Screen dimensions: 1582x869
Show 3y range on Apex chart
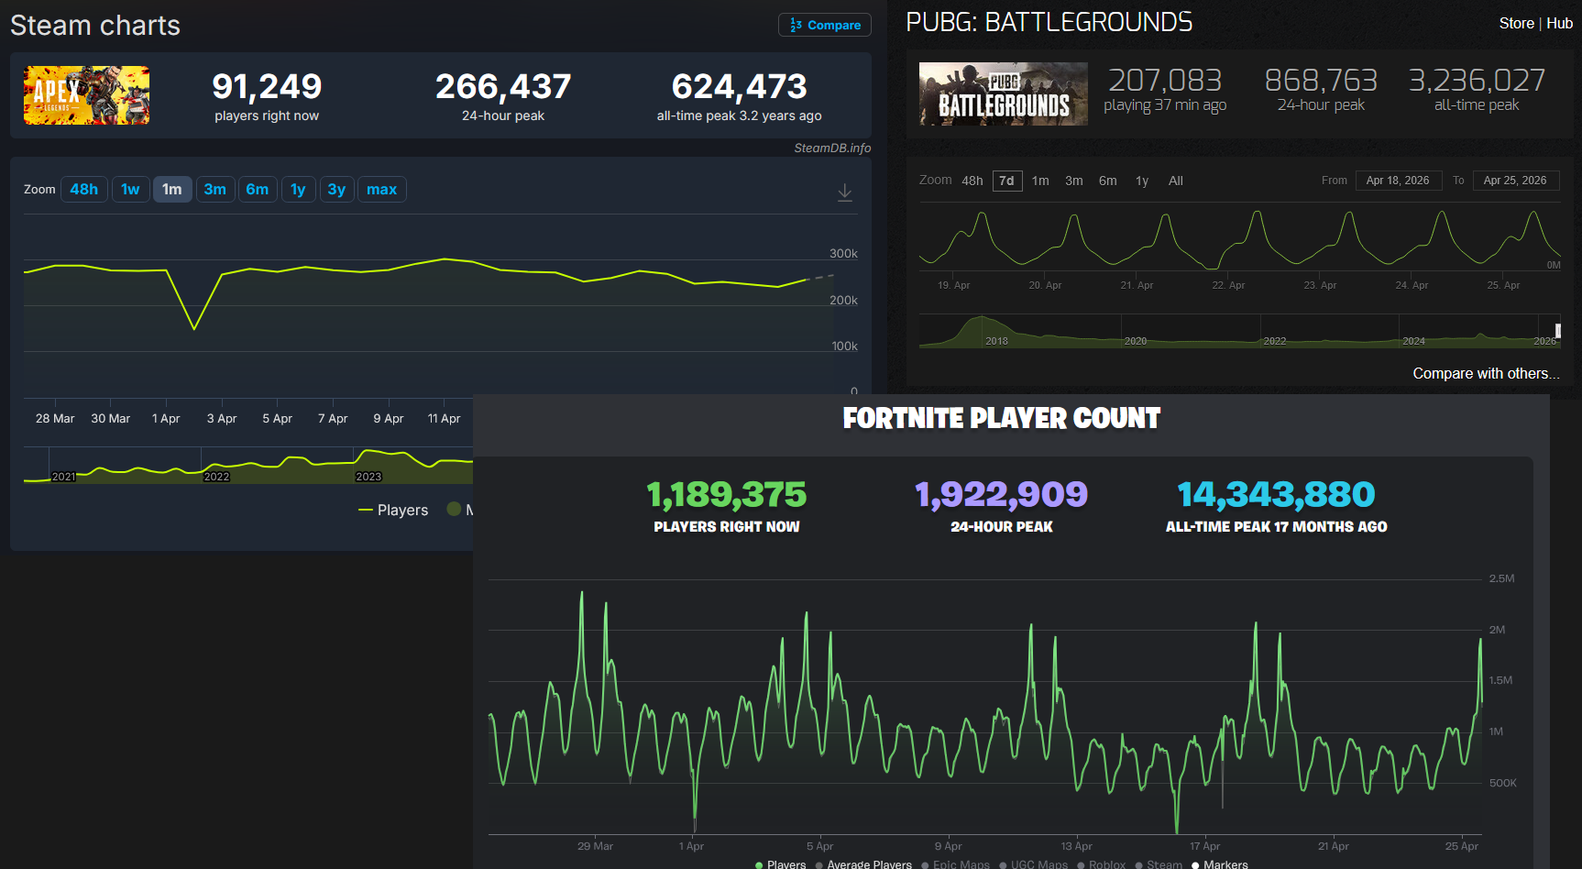click(x=336, y=190)
